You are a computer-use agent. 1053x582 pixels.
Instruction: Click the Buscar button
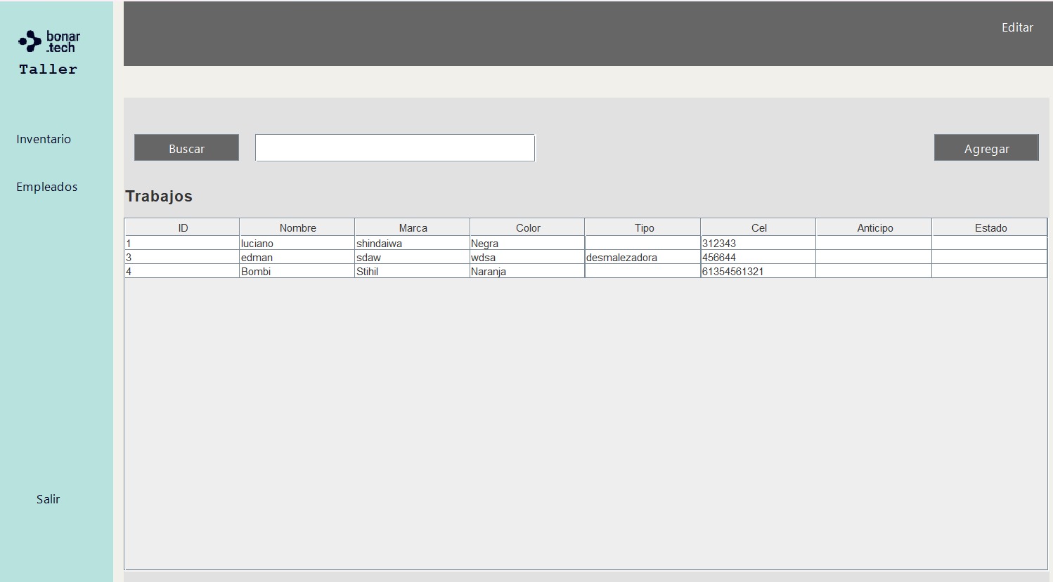186,147
